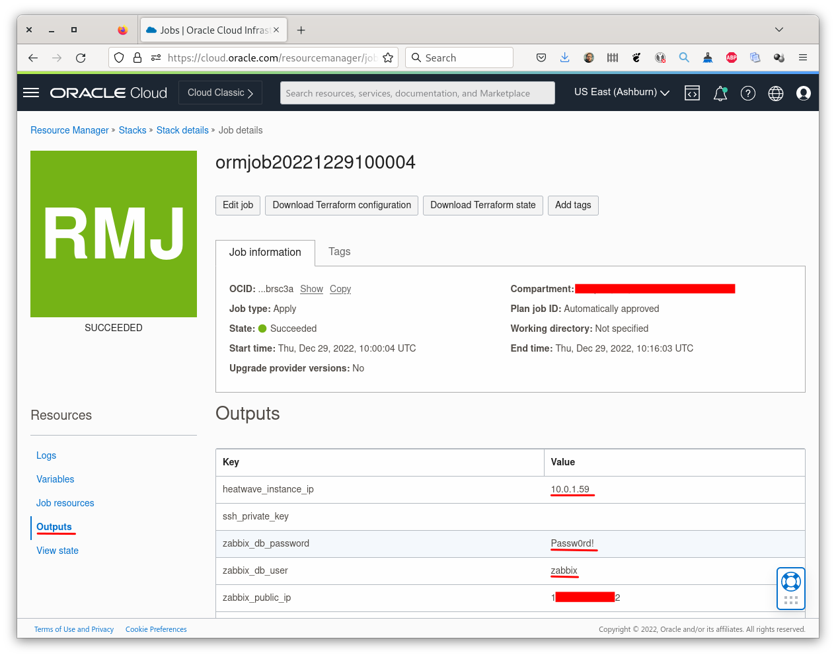Image resolution: width=836 pixels, height=657 pixels.
Task: Click the Value column header
Action: pos(674,462)
